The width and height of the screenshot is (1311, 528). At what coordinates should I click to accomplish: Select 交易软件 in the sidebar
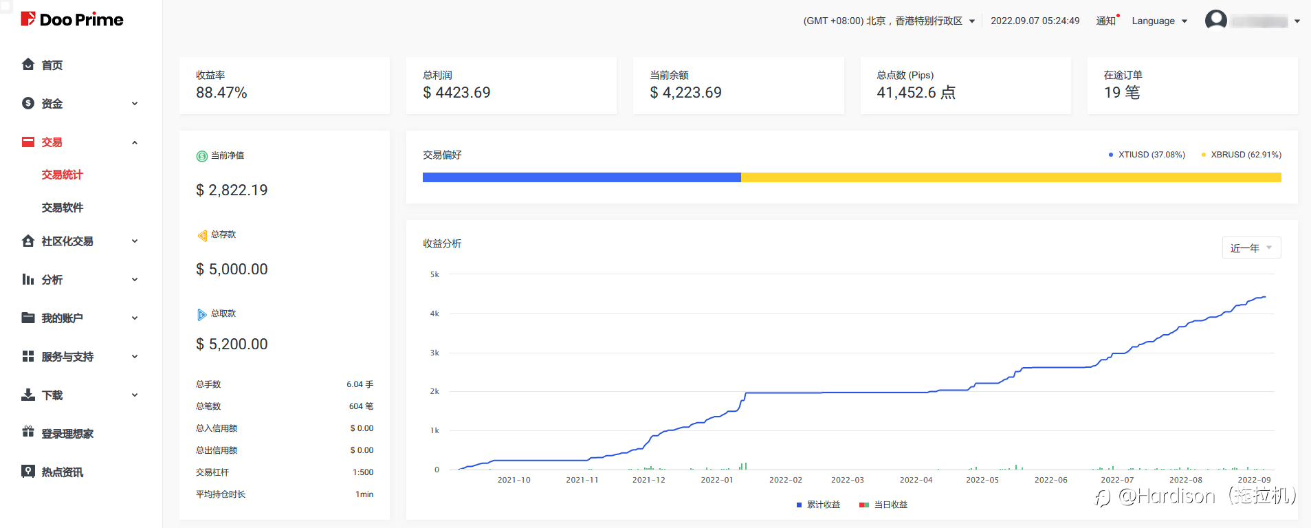tap(62, 208)
